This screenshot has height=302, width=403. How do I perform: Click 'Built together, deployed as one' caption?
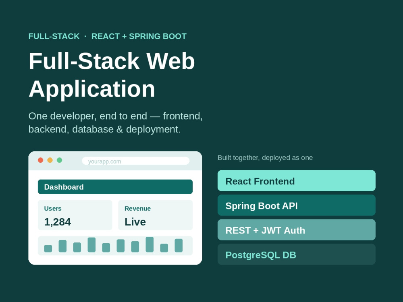265,158
